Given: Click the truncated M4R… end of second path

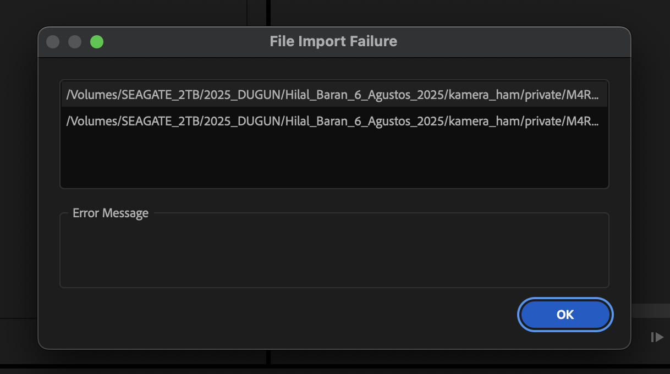Looking at the screenshot, I should coord(586,120).
